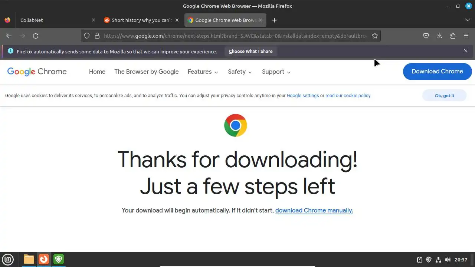Open the Firefox hamburger application menu
The width and height of the screenshot is (475, 267).
point(466,36)
